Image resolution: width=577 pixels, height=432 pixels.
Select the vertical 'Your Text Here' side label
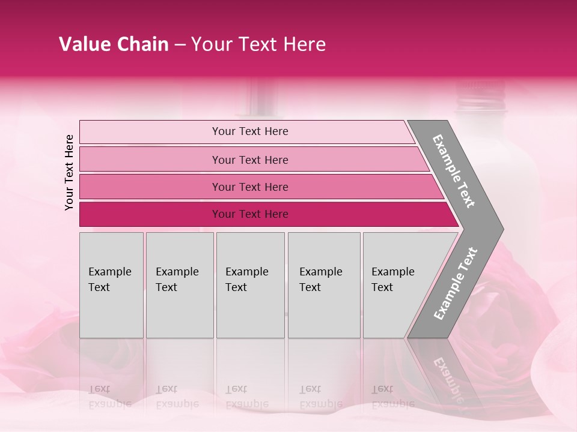pos(69,172)
